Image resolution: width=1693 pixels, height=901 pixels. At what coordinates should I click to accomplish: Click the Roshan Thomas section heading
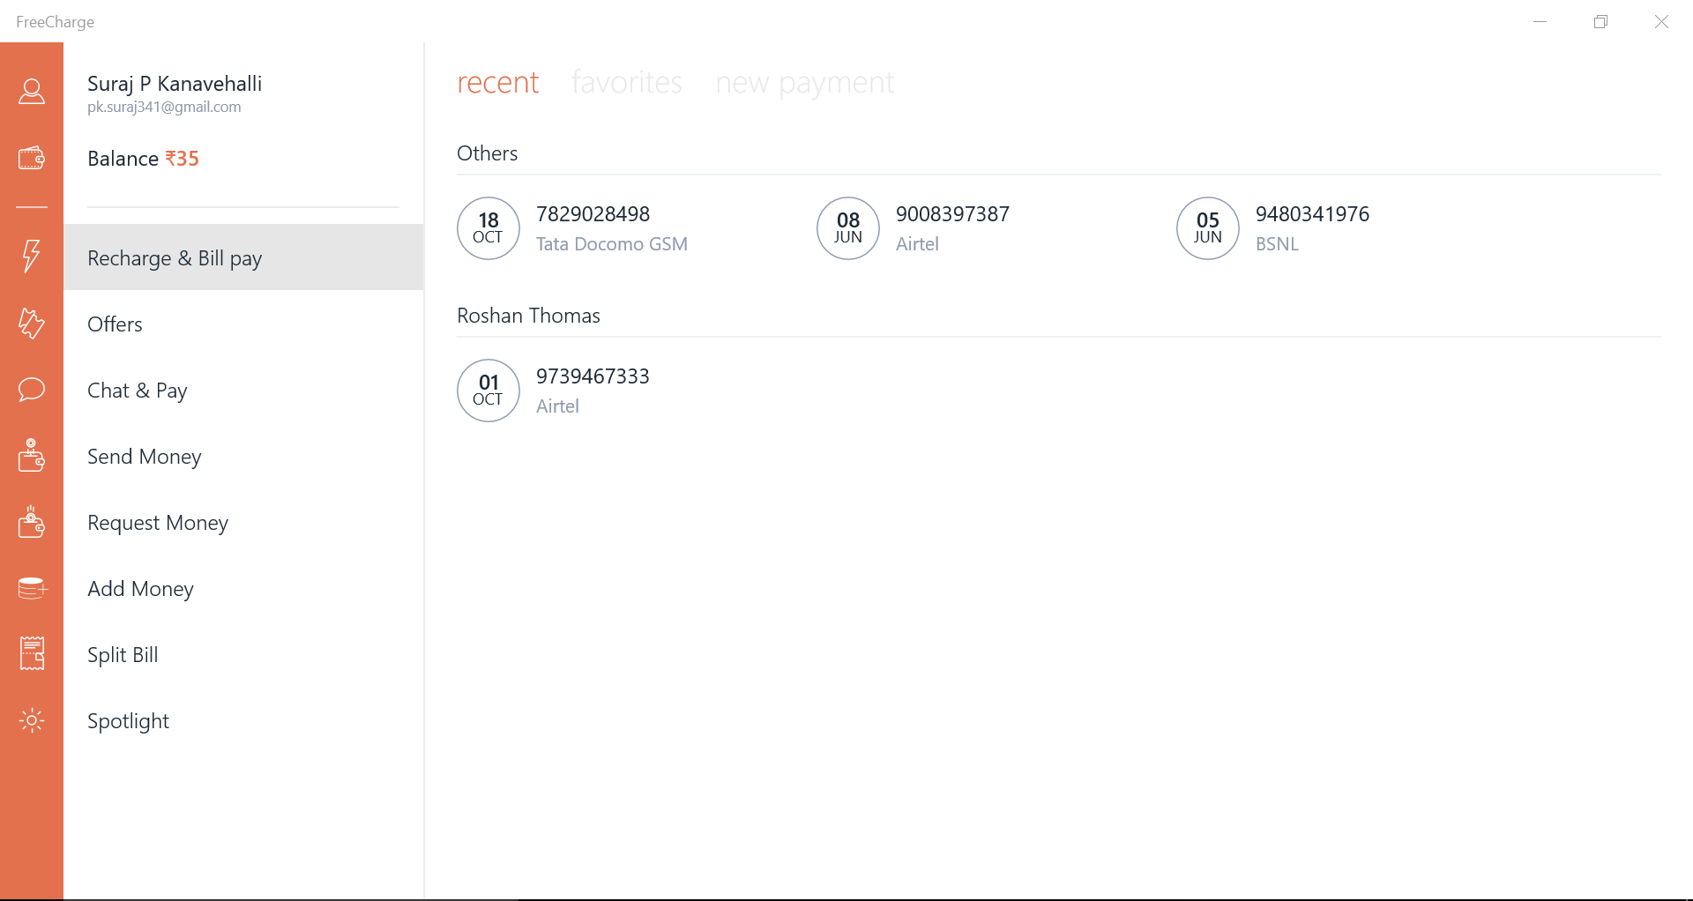coord(529,316)
